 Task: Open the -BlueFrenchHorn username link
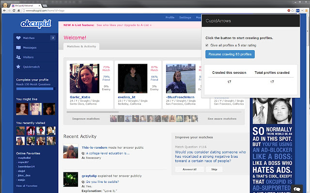180,97
